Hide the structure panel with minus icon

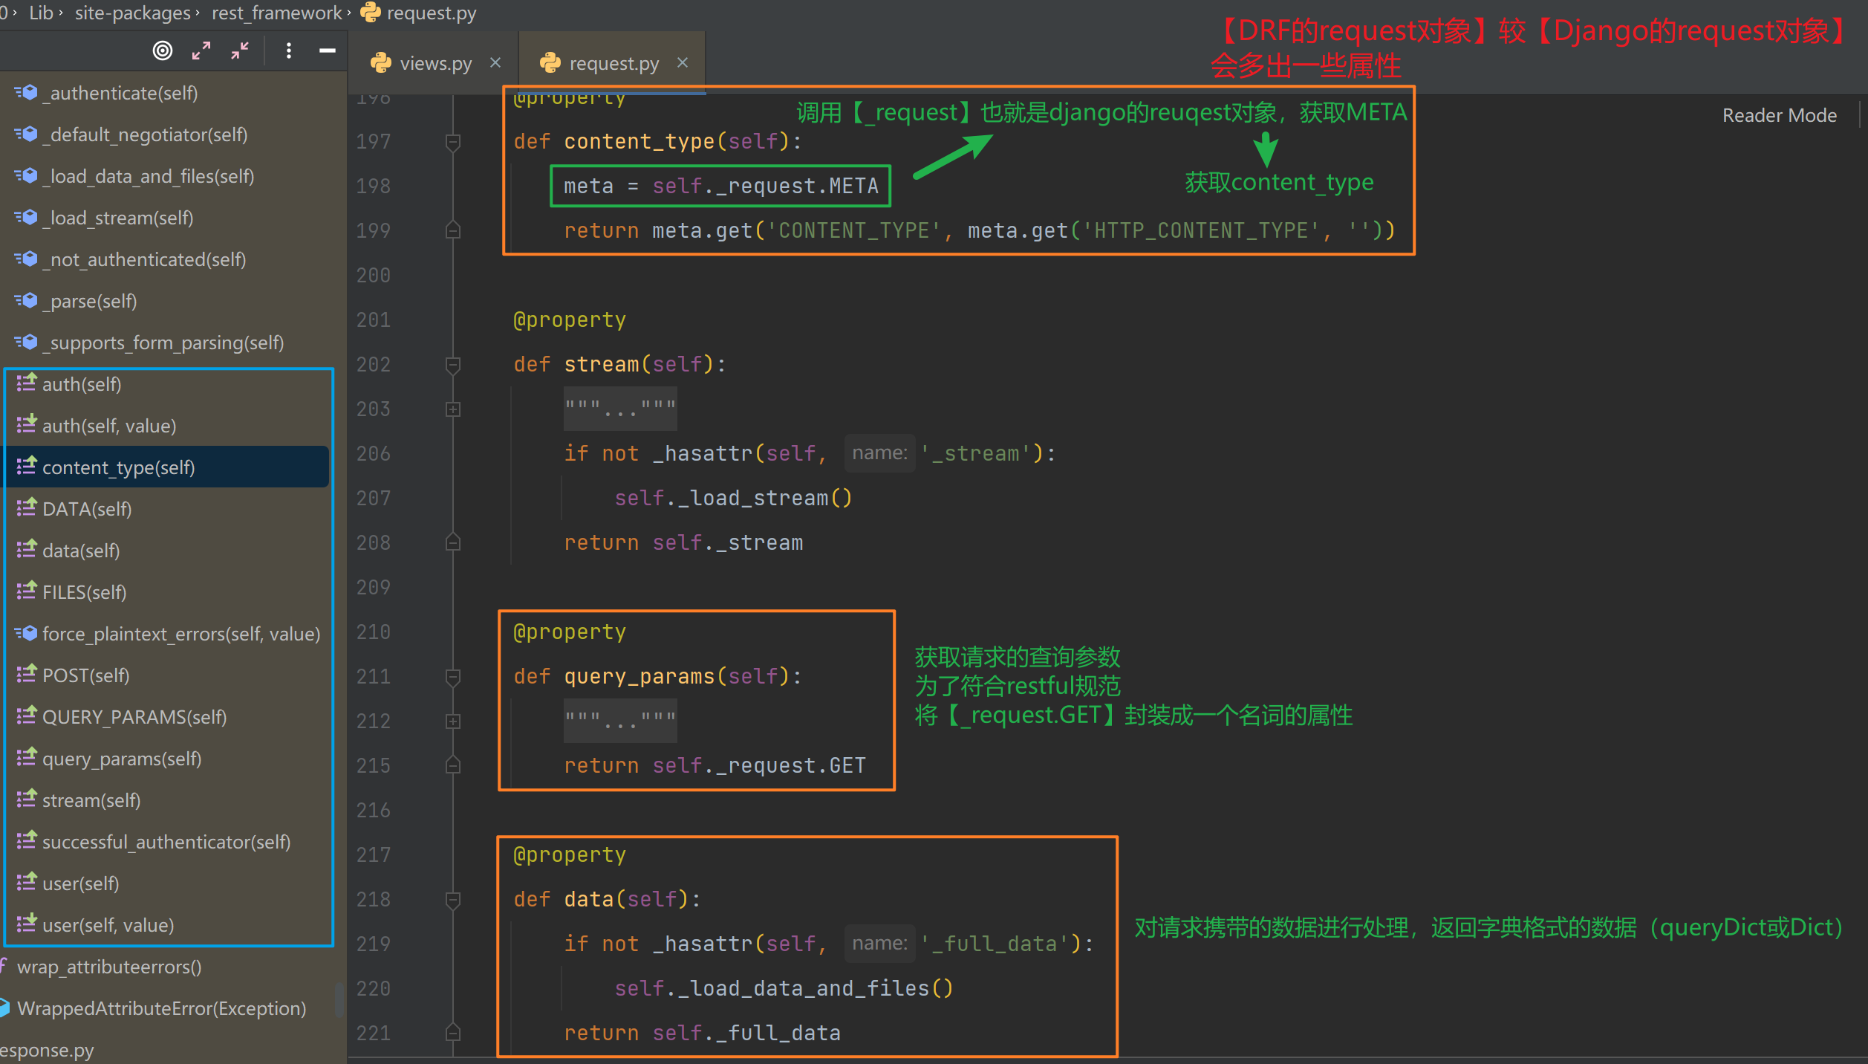(328, 51)
